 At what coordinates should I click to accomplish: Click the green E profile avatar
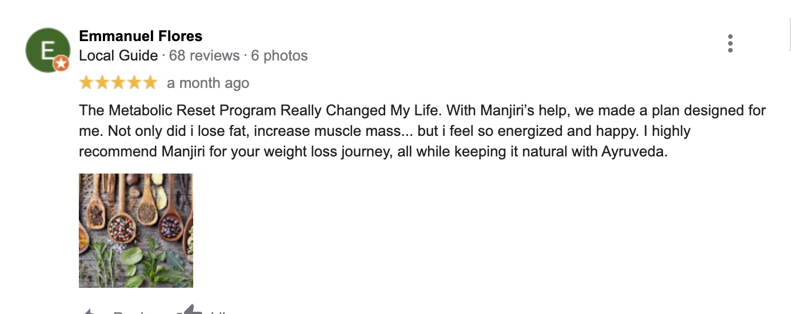pos(47,49)
